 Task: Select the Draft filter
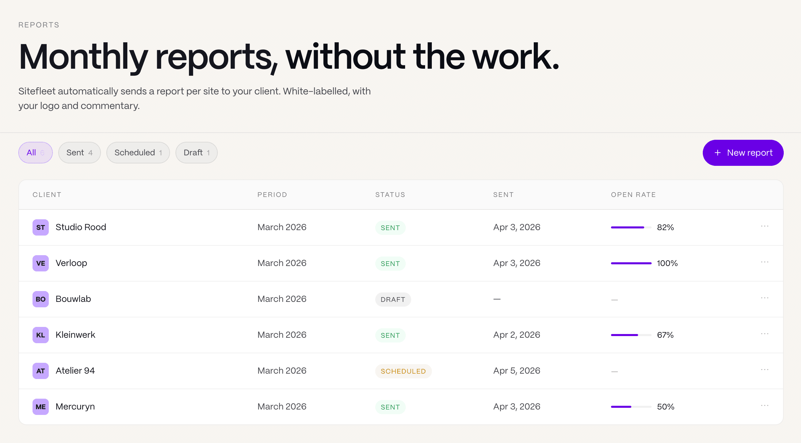click(x=196, y=153)
